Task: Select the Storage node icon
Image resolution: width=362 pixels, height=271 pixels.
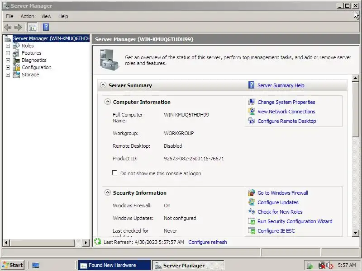Action: click(16, 75)
